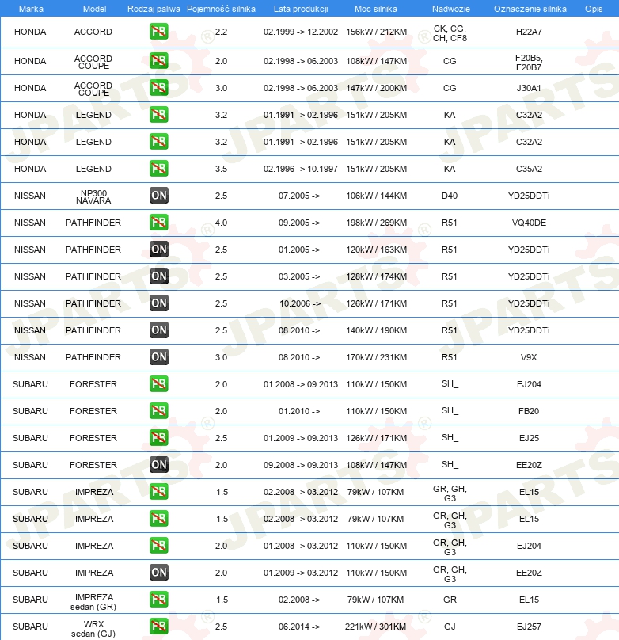
Task: Click the power value 147kW / 200KM
Action: pos(376,88)
